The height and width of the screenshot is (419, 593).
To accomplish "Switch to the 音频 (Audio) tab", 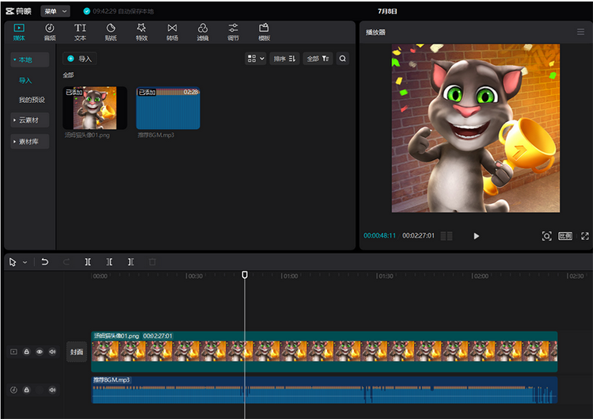I will (x=49, y=32).
